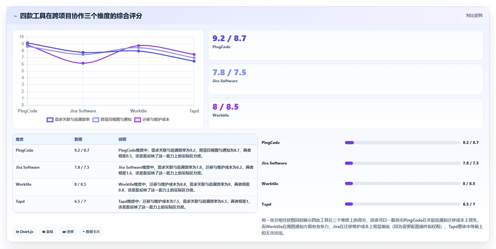Click the Worktile progress bar

[x=402, y=184]
